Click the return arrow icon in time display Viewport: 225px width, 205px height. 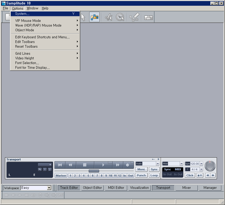[40, 169]
